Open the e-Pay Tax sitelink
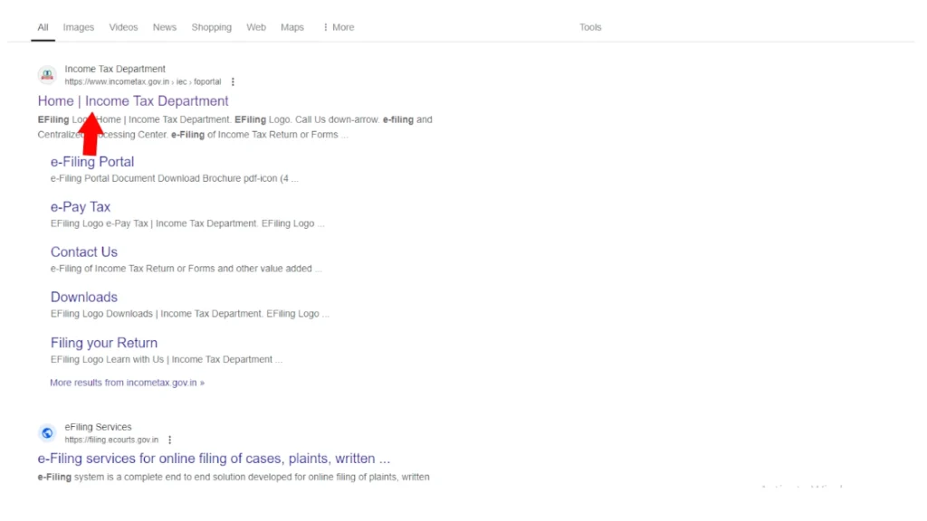927x521 pixels. tap(81, 207)
